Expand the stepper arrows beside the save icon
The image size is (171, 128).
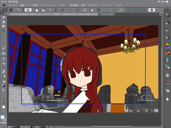pos(56,10)
